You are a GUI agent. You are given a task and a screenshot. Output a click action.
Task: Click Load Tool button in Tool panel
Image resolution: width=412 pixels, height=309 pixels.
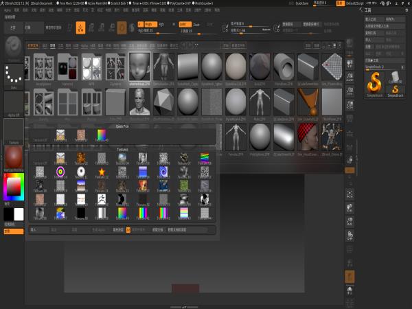pyautogui.click(x=375, y=19)
